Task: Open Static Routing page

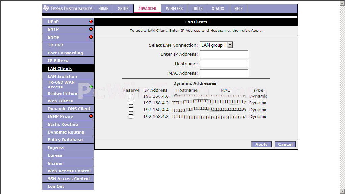Action: tap(68, 124)
